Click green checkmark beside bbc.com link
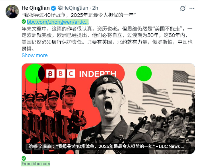Viewport: 198px width, 168px height. 24,21
